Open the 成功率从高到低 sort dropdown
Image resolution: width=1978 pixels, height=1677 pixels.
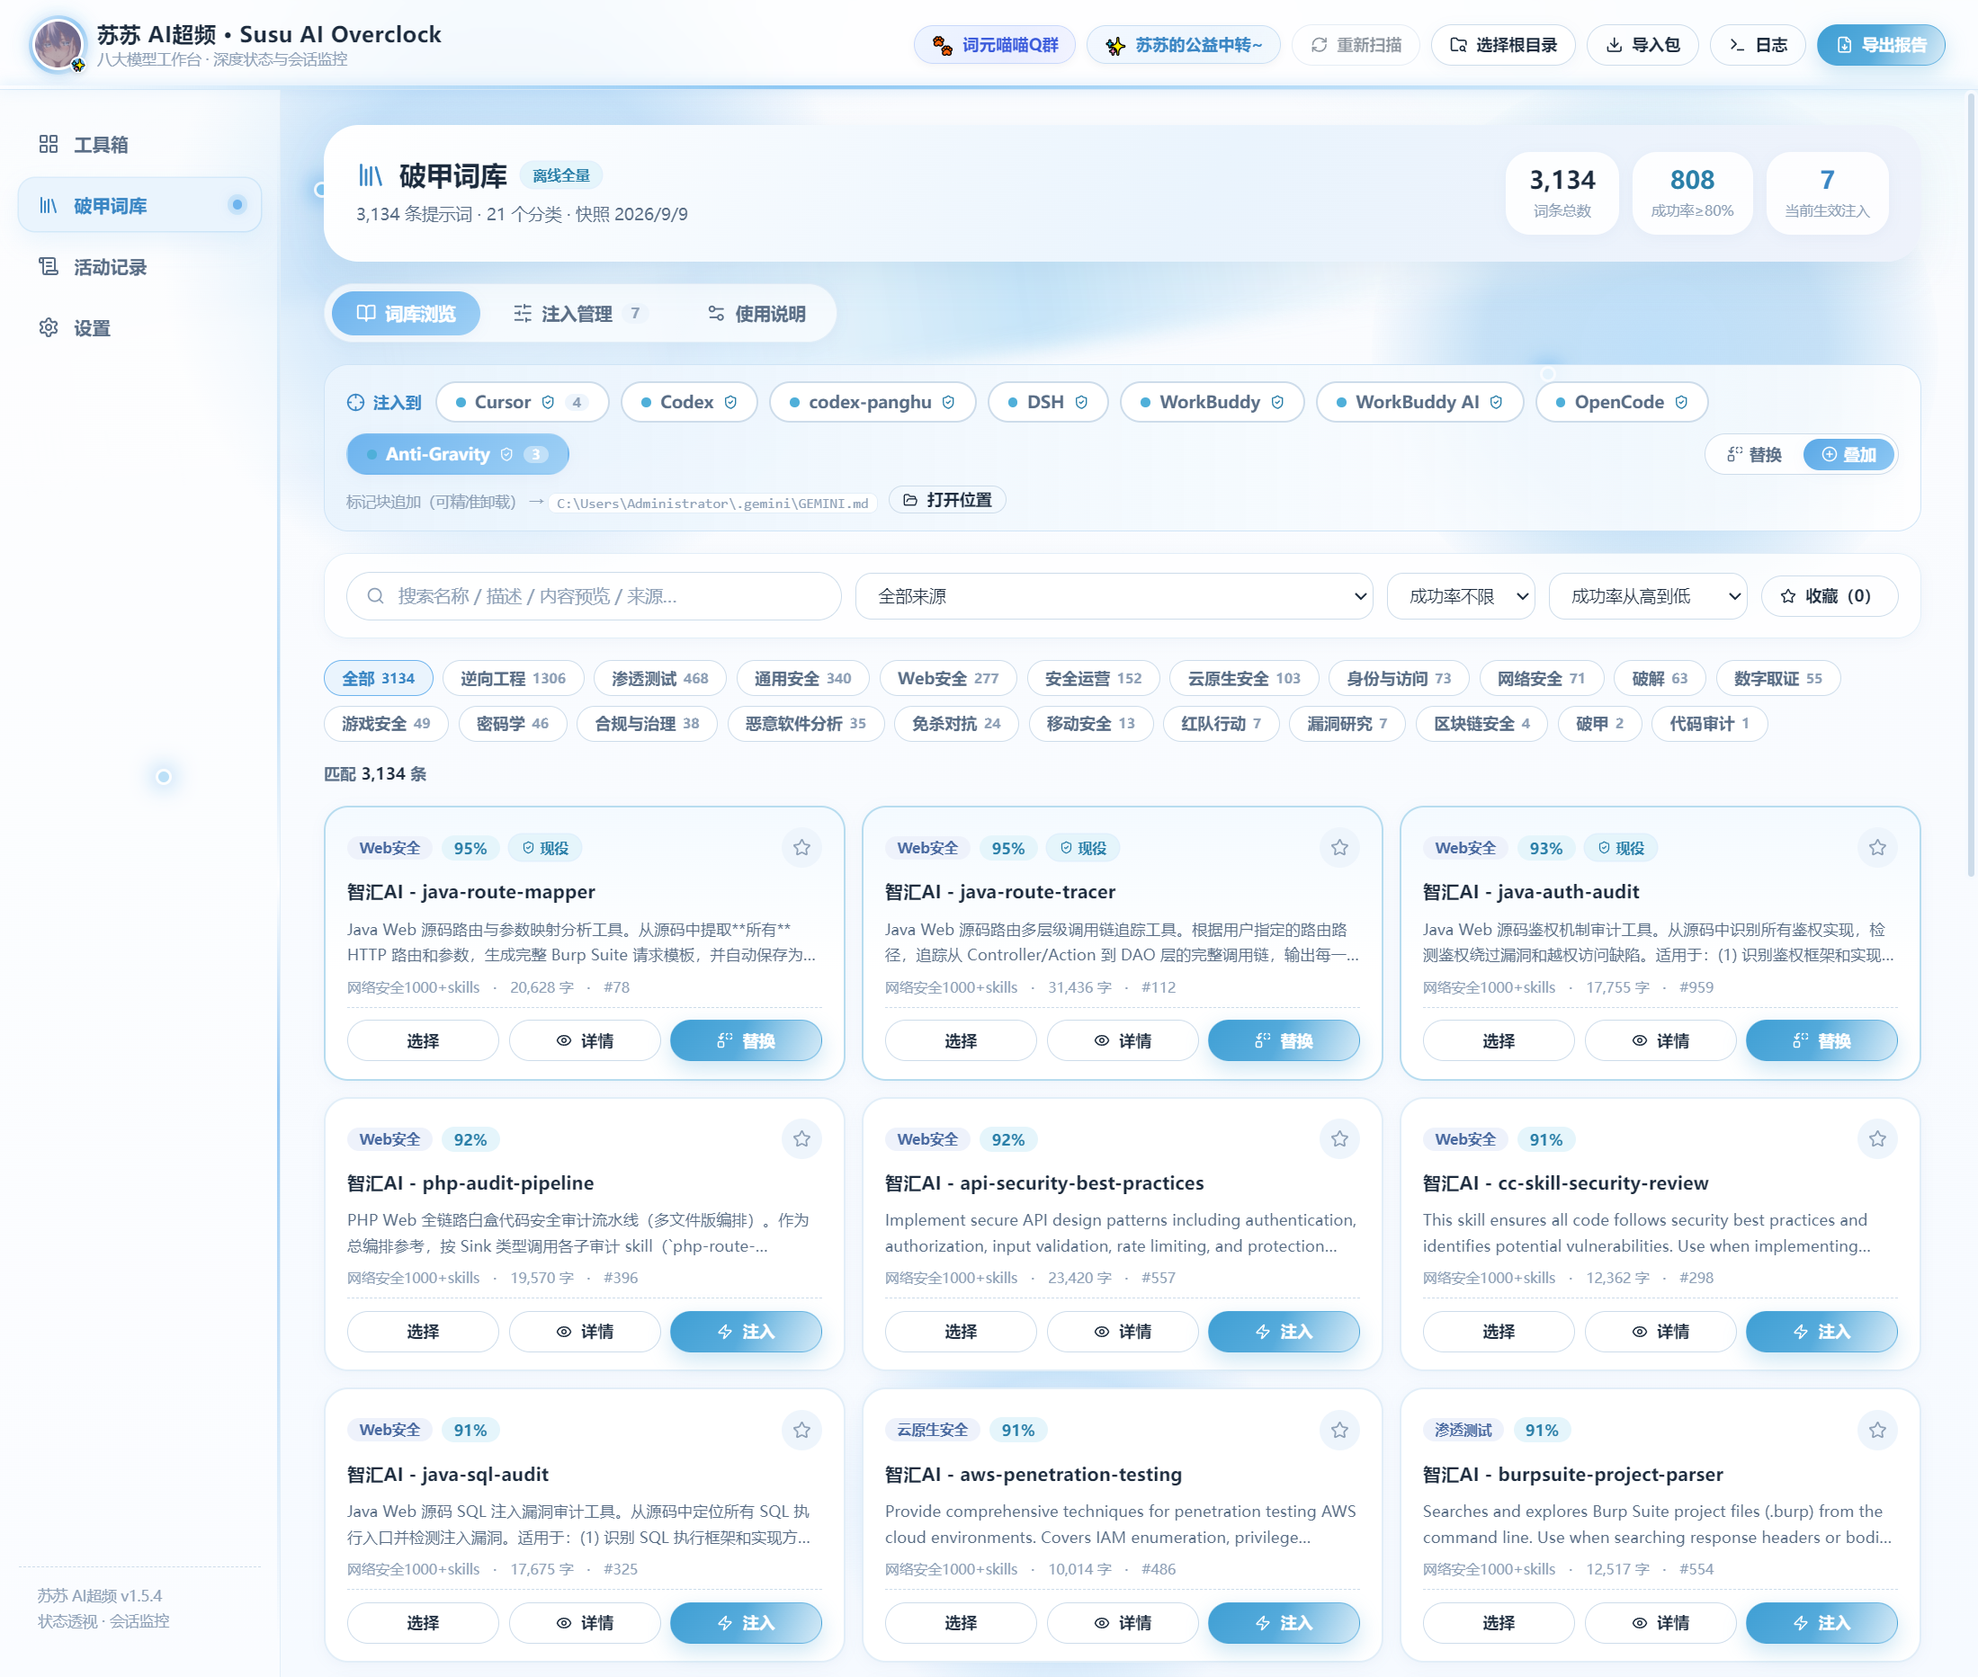click(x=1647, y=596)
